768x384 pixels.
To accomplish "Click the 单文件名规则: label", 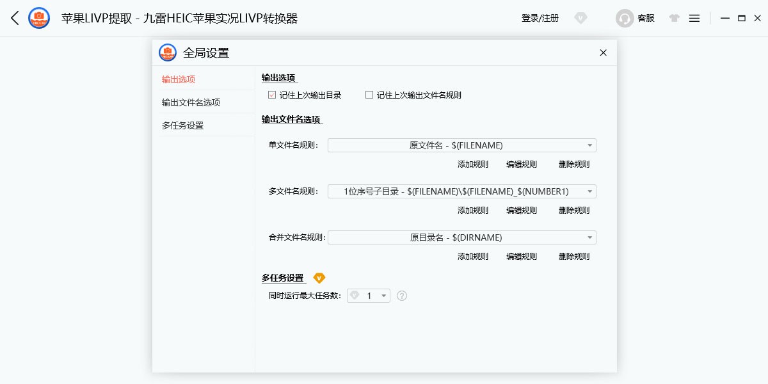I will click(x=293, y=145).
